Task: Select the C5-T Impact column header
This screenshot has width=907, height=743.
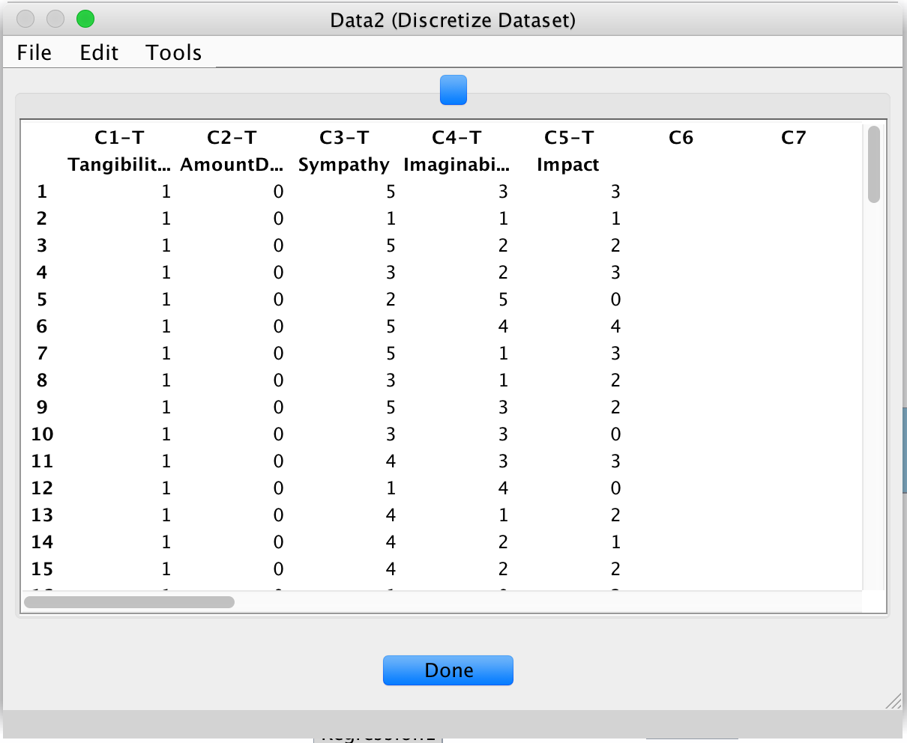Action: 568,150
